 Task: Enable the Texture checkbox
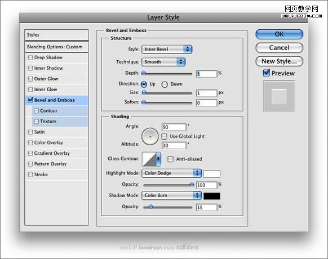coord(37,122)
